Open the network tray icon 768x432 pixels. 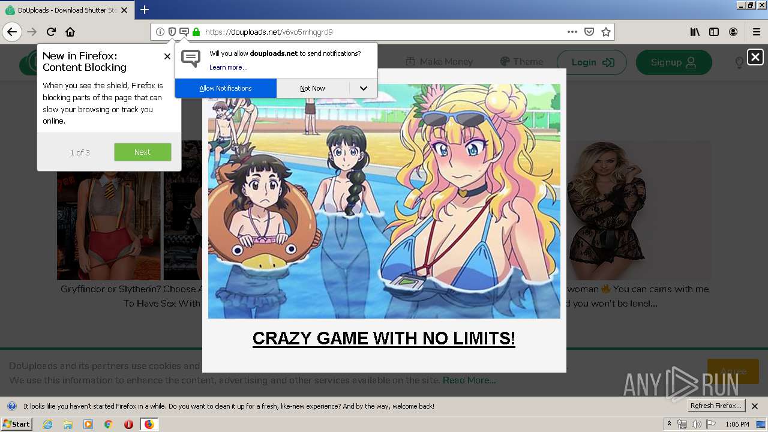682,424
